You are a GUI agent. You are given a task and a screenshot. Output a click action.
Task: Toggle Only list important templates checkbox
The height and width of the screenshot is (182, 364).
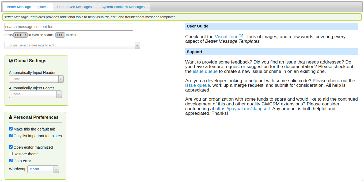(x=11, y=136)
